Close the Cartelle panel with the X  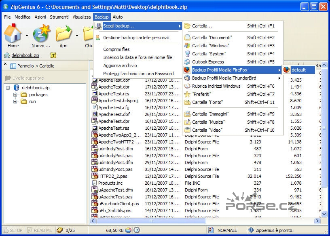[x=5, y=64]
